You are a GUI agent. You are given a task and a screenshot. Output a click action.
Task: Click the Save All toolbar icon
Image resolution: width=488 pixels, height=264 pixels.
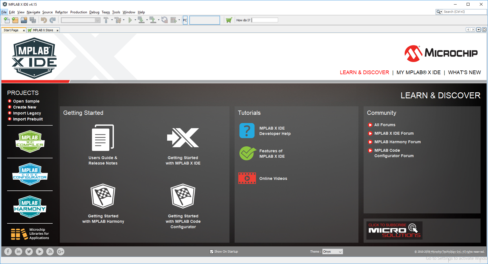(x=33, y=20)
